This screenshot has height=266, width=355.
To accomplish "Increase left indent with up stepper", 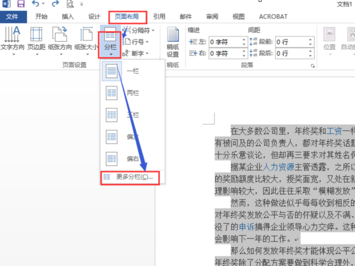I will tap(244, 40).
